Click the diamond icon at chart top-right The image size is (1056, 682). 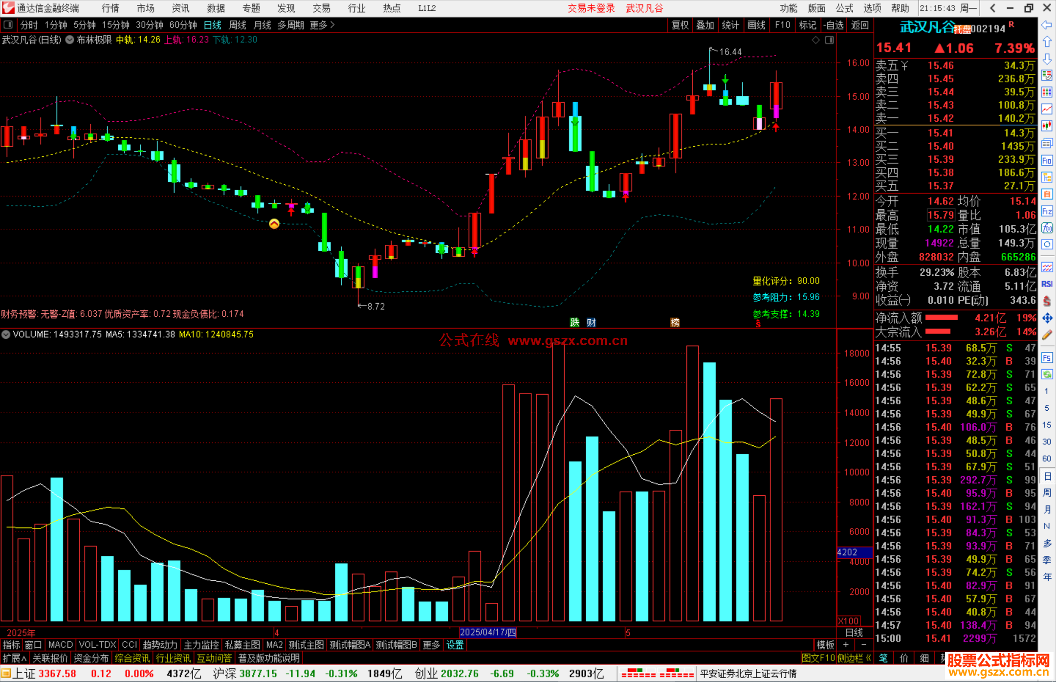(x=815, y=40)
